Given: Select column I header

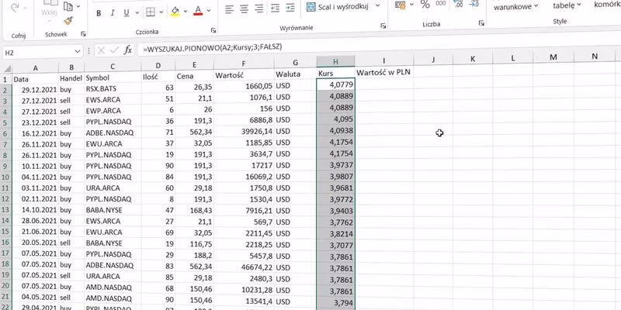Looking at the screenshot, I should [x=384, y=60].
